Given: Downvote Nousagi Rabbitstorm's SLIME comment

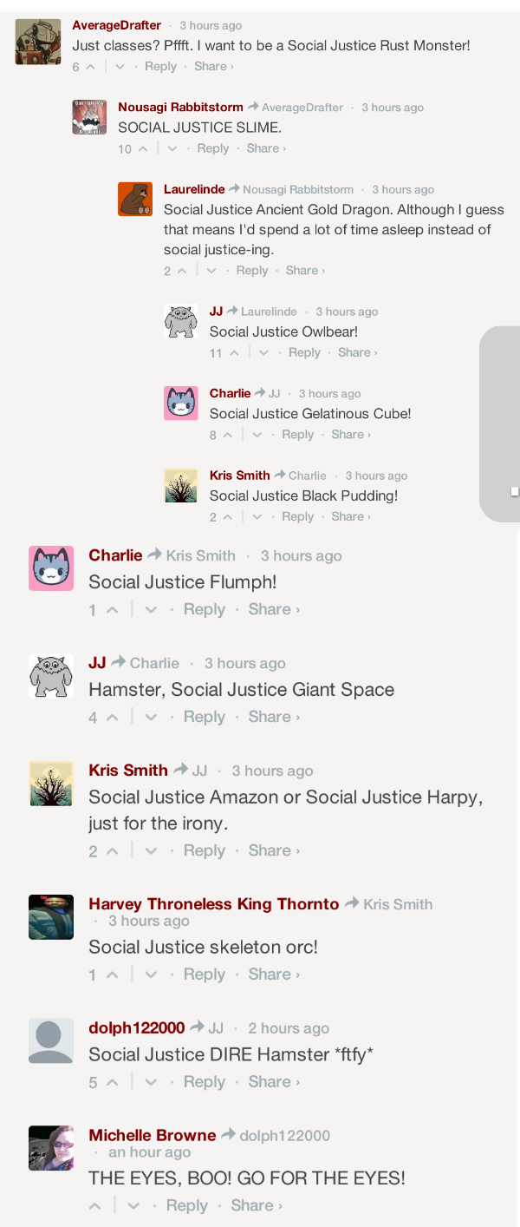Looking at the screenshot, I should [172, 149].
